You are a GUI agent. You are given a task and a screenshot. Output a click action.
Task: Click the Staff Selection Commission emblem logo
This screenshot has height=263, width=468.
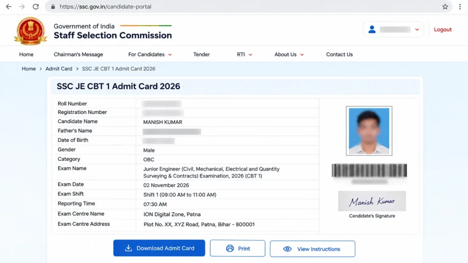[x=31, y=31]
